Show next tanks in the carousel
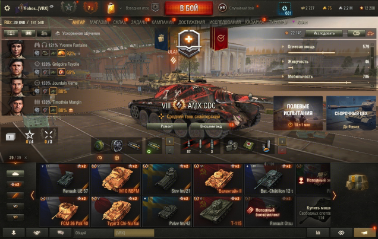The width and height of the screenshot is (378, 239). (x=334, y=196)
